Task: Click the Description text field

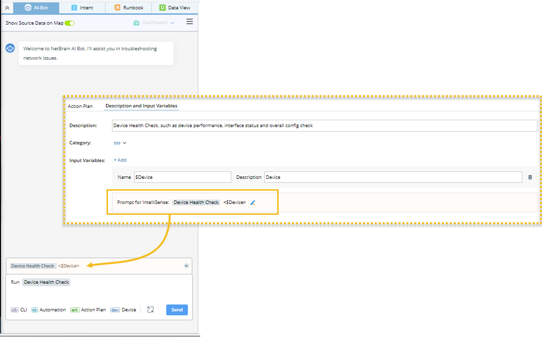Action: point(325,126)
